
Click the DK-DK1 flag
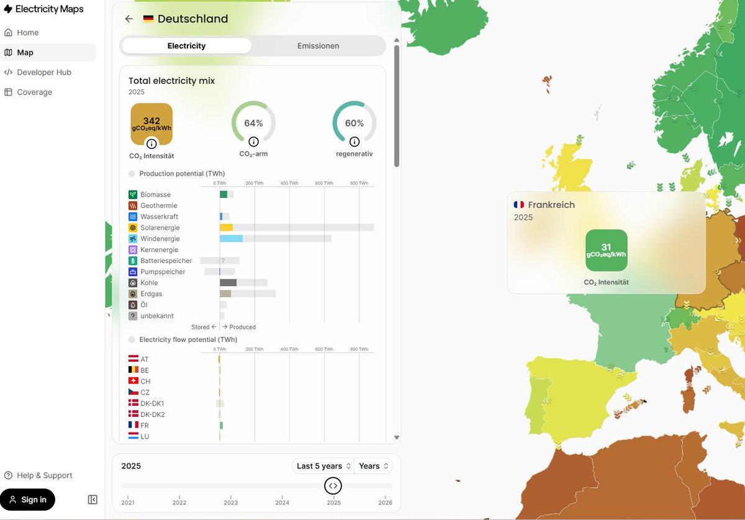pos(133,403)
